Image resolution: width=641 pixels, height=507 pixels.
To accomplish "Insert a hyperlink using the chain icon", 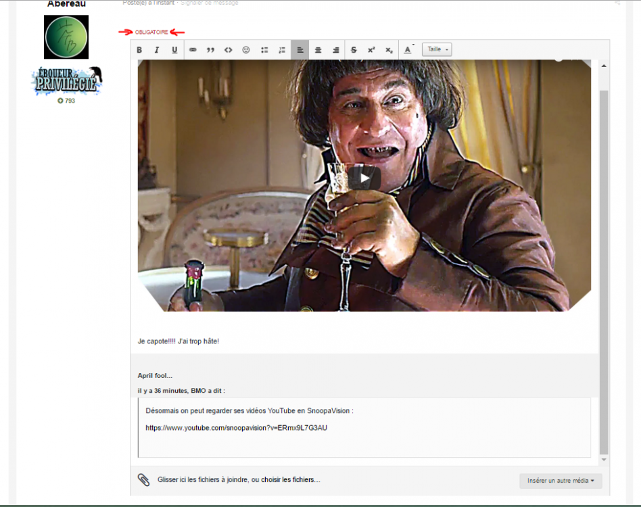I will pyautogui.click(x=192, y=49).
